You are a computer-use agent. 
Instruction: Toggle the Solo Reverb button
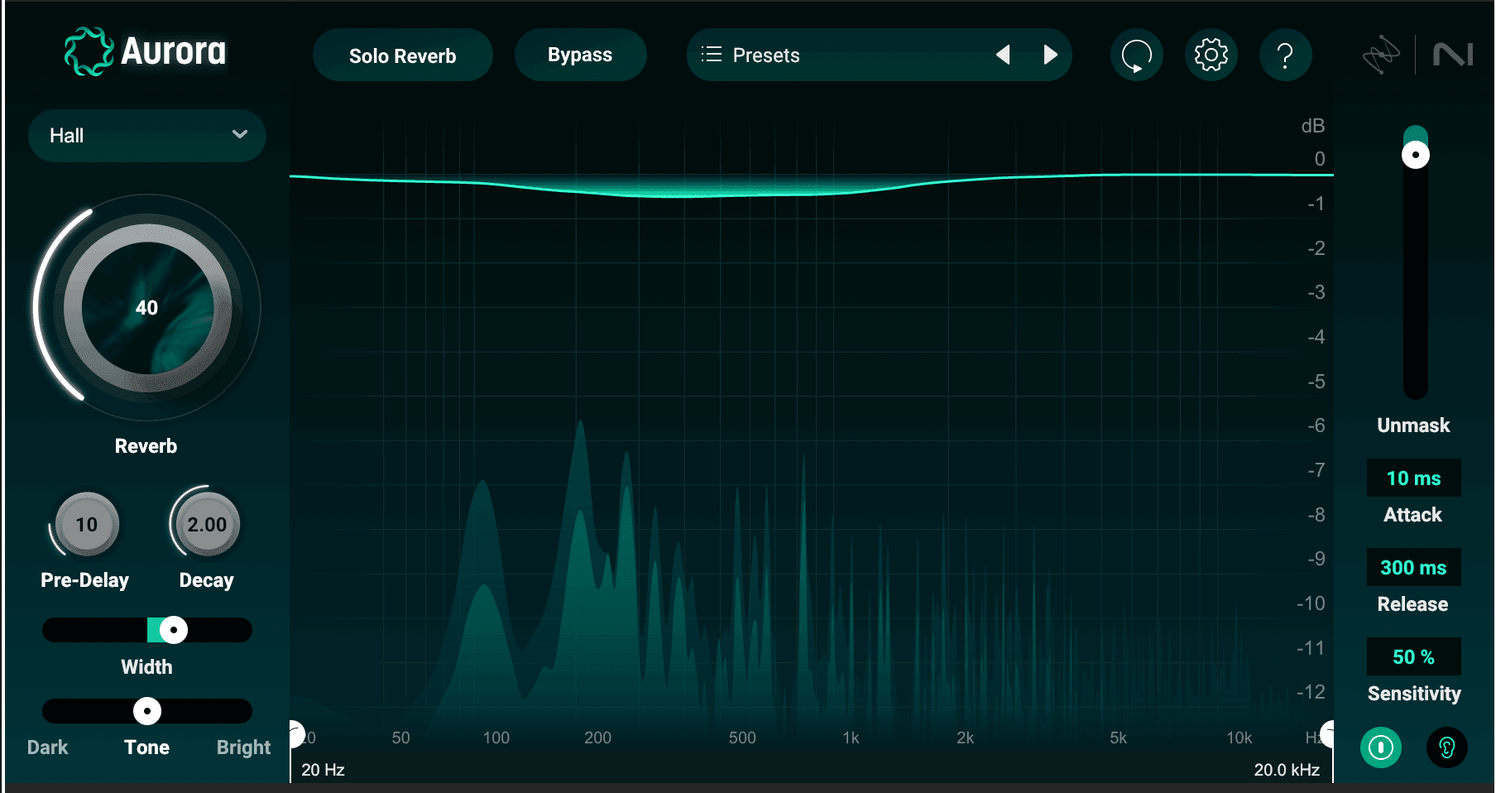[402, 55]
